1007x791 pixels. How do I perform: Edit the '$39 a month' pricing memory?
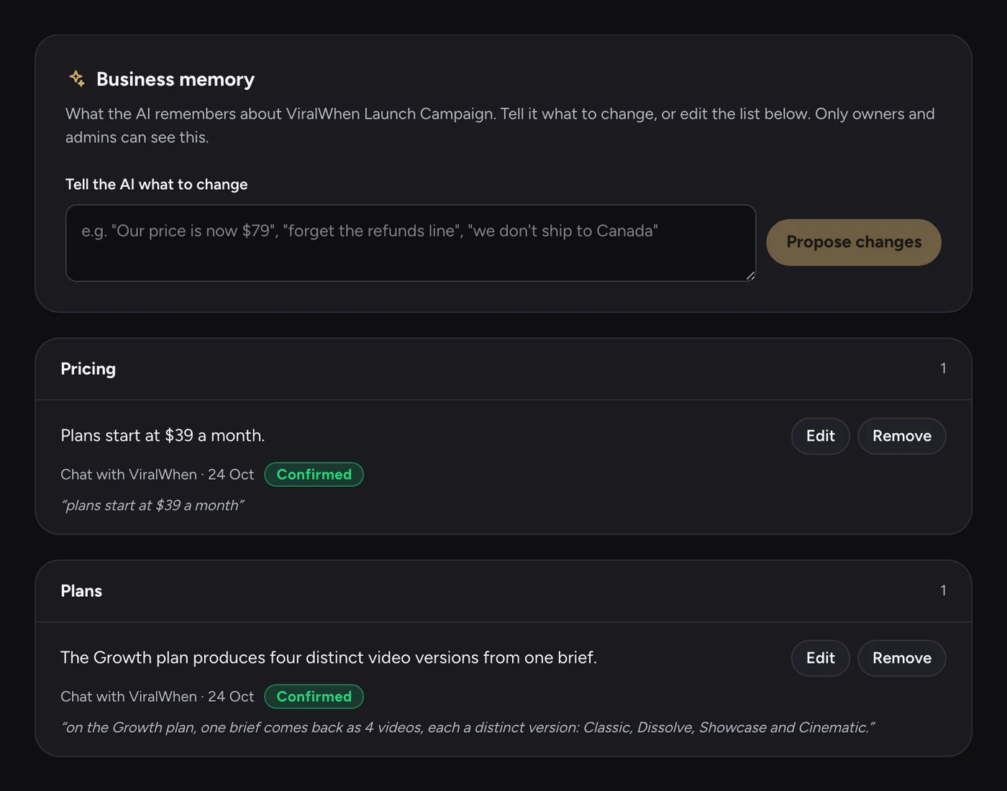click(820, 436)
